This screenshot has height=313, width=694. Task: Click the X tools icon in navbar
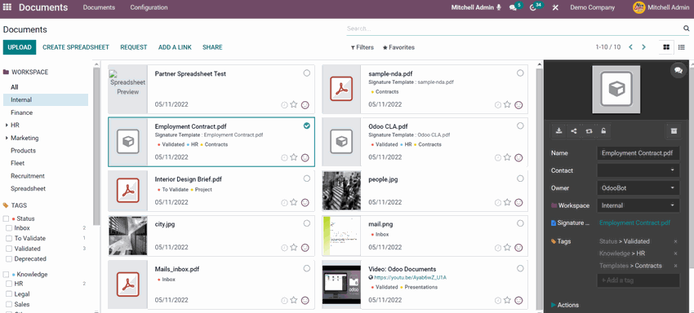coord(555,7)
